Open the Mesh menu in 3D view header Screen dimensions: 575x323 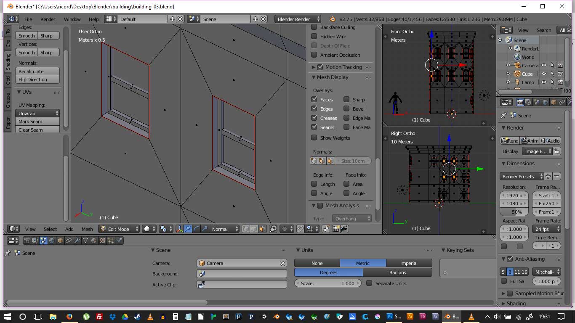point(87,229)
